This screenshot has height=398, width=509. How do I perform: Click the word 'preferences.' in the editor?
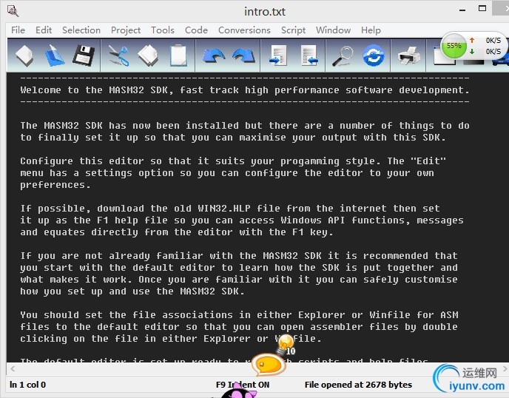[55, 185]
